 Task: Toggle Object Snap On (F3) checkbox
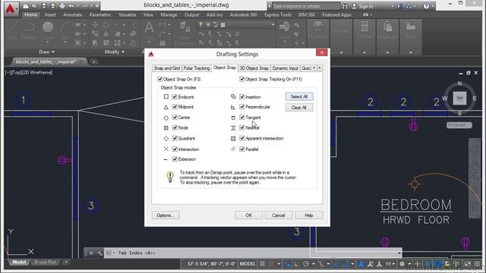click(160, 79)
